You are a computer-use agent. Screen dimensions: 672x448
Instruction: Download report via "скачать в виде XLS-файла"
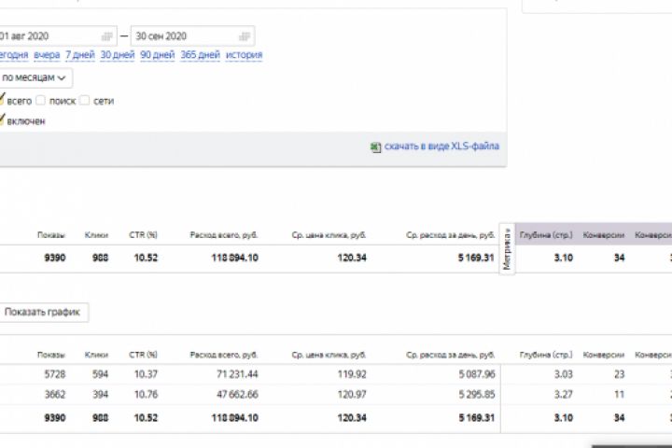pos(441,147)
